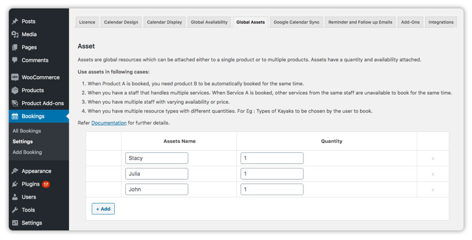Image resolution: width=472 pixels, height=240 pixels.
Task: Open the Licence tab
Action: [x=87, y=22]
